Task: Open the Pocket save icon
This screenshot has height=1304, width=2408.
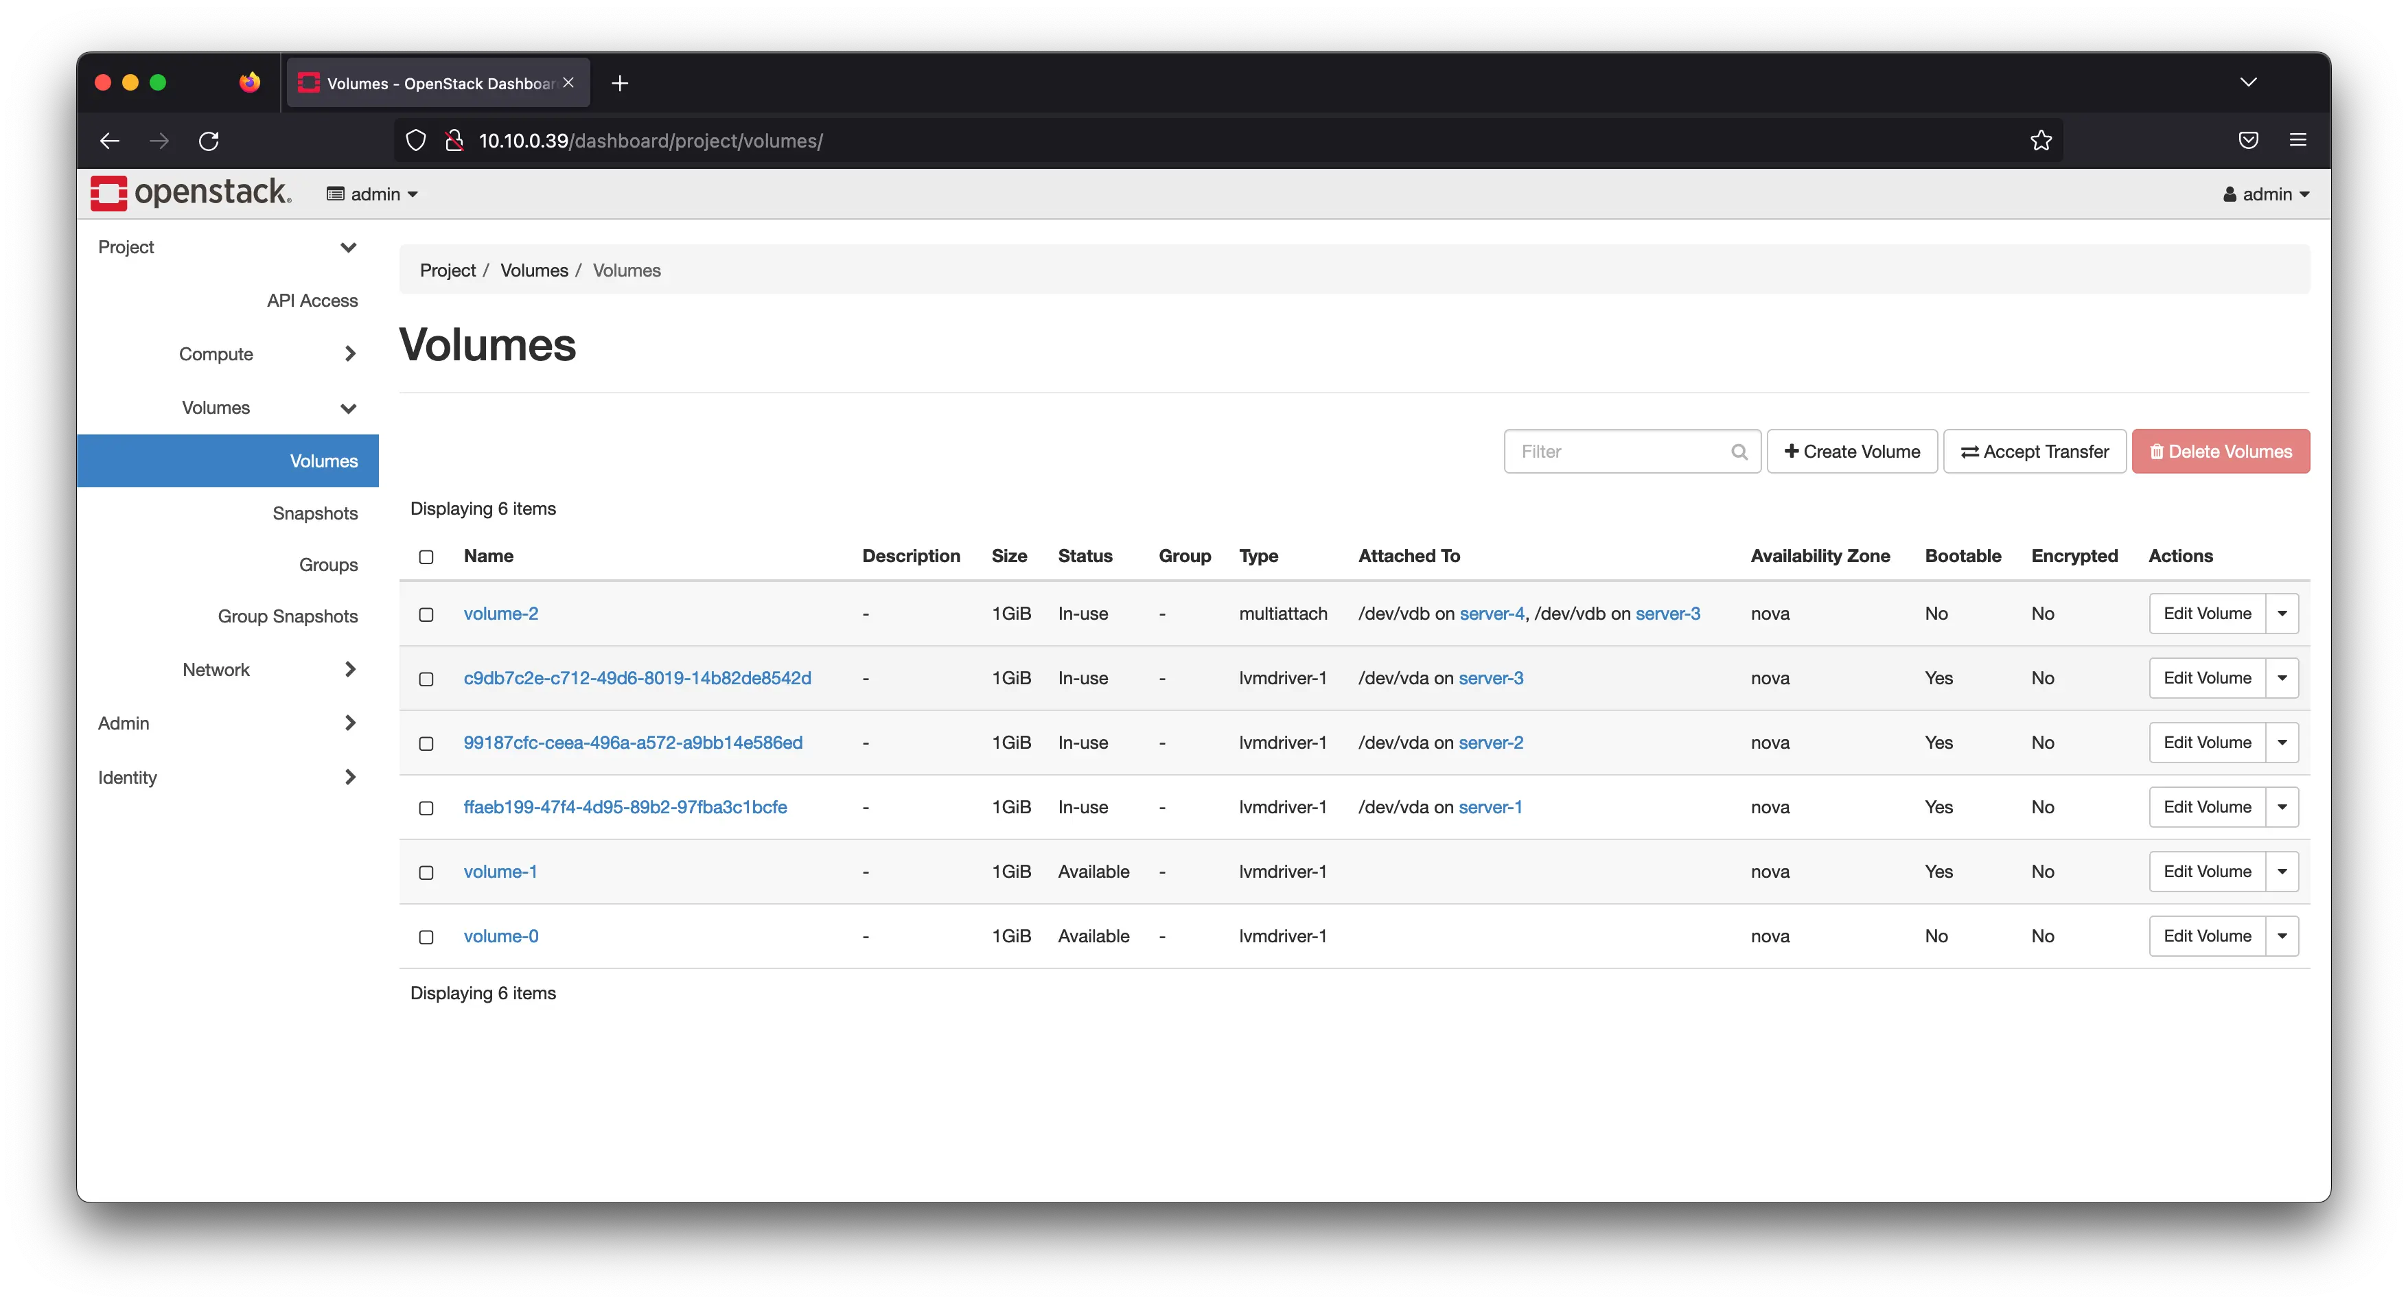Action: pos(2248,140)
